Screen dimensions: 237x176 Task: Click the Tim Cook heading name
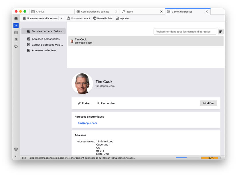[104, 81]
